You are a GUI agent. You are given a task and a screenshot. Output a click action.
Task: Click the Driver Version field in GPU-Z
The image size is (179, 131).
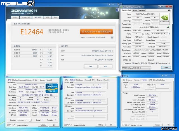[151, 50]
